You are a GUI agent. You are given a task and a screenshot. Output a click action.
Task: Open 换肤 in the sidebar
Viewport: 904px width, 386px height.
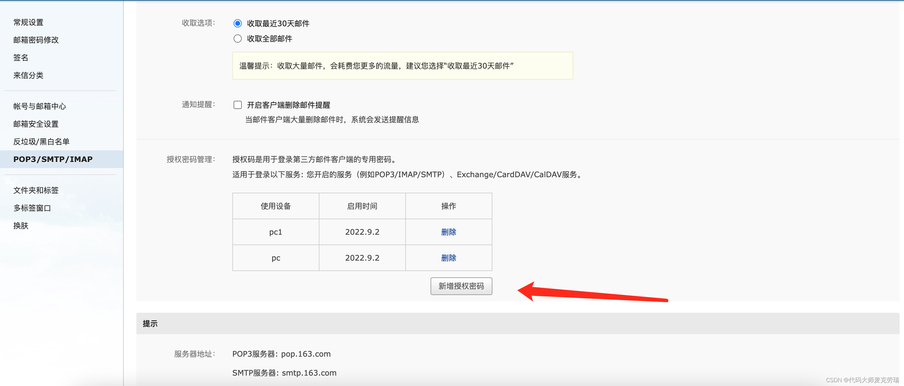pos(21,226)
